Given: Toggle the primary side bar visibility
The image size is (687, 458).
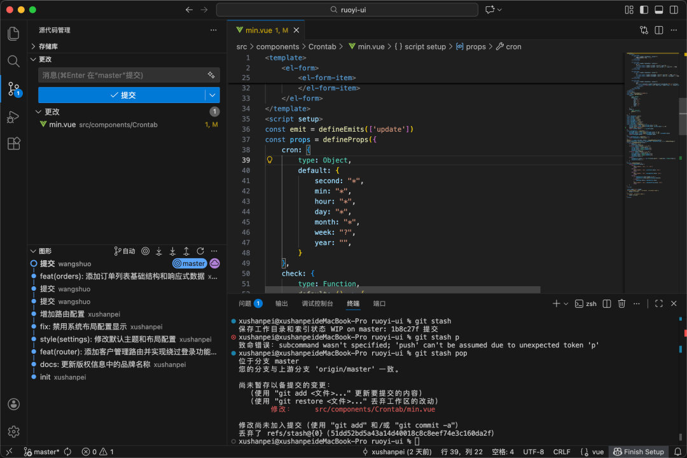Looking at the screenshot, I should pyautogui.click(x=642, y=10).
